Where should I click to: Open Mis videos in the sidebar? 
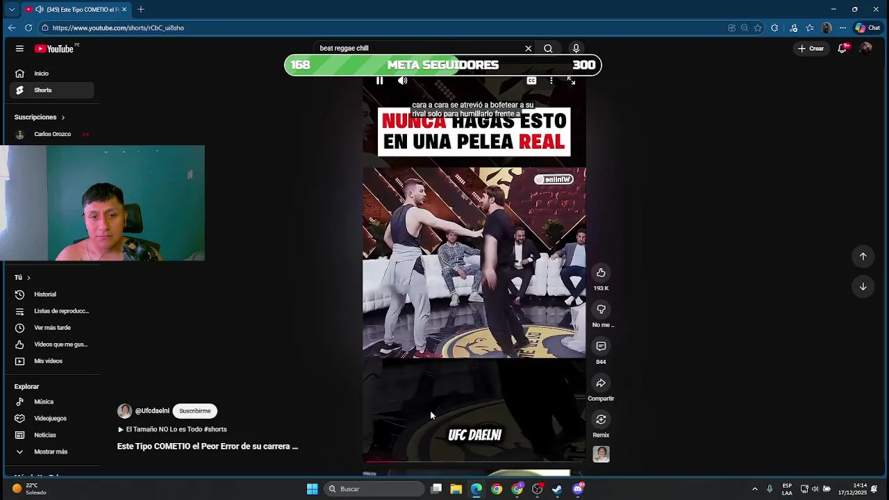[x=52, y=361]
